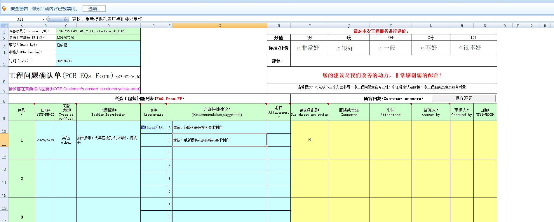
Task: Click the fx insert function icon
Action: [65, 19]
